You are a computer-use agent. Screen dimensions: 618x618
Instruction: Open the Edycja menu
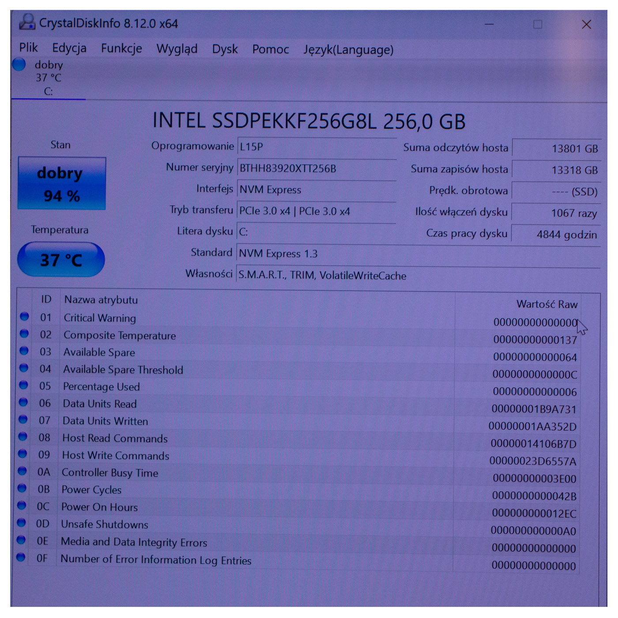69,48
